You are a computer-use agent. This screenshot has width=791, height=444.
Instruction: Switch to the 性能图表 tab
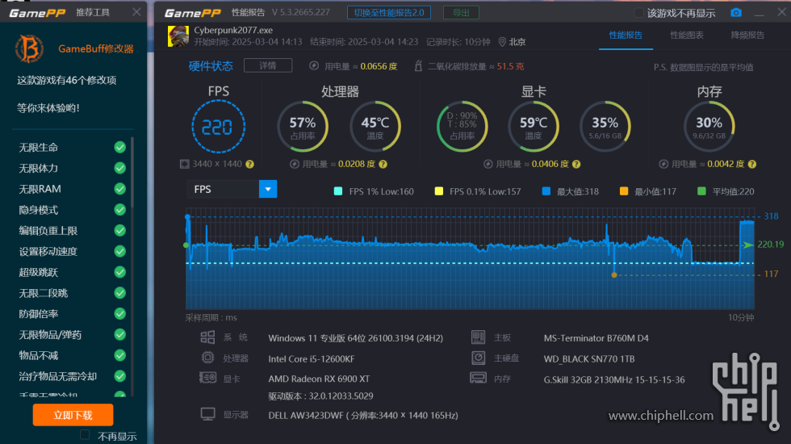687,36
